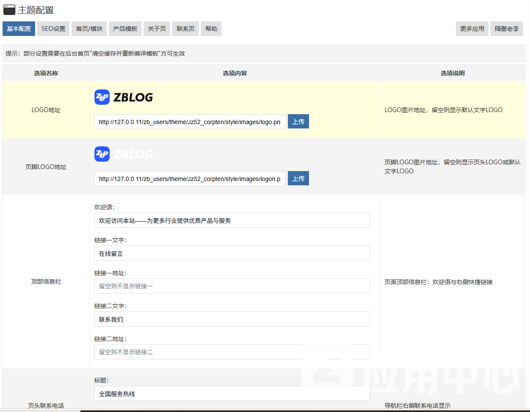Open the SEO设置 tab
This screenshot has width=530, height=412.
54,29
